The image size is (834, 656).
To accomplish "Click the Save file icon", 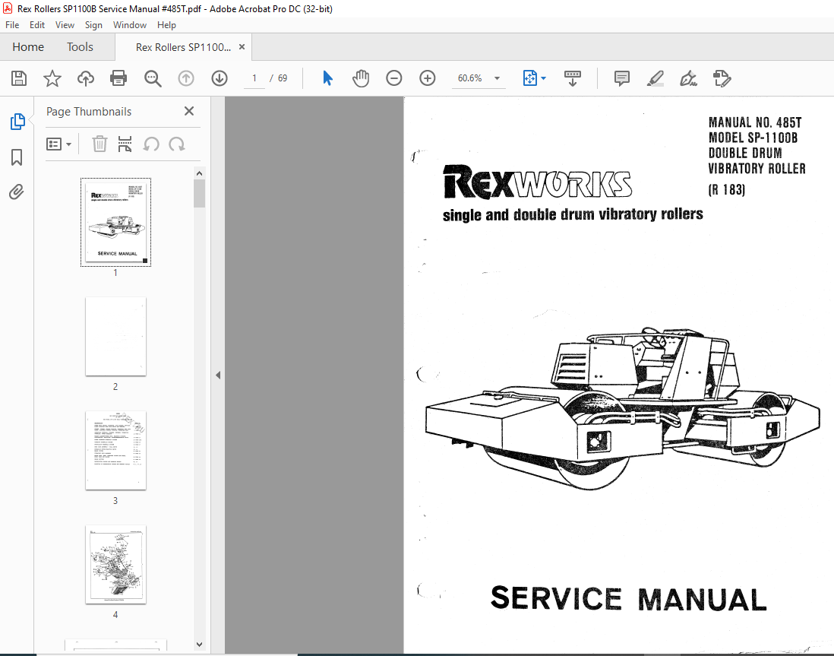I will click(x=19, y=78).
